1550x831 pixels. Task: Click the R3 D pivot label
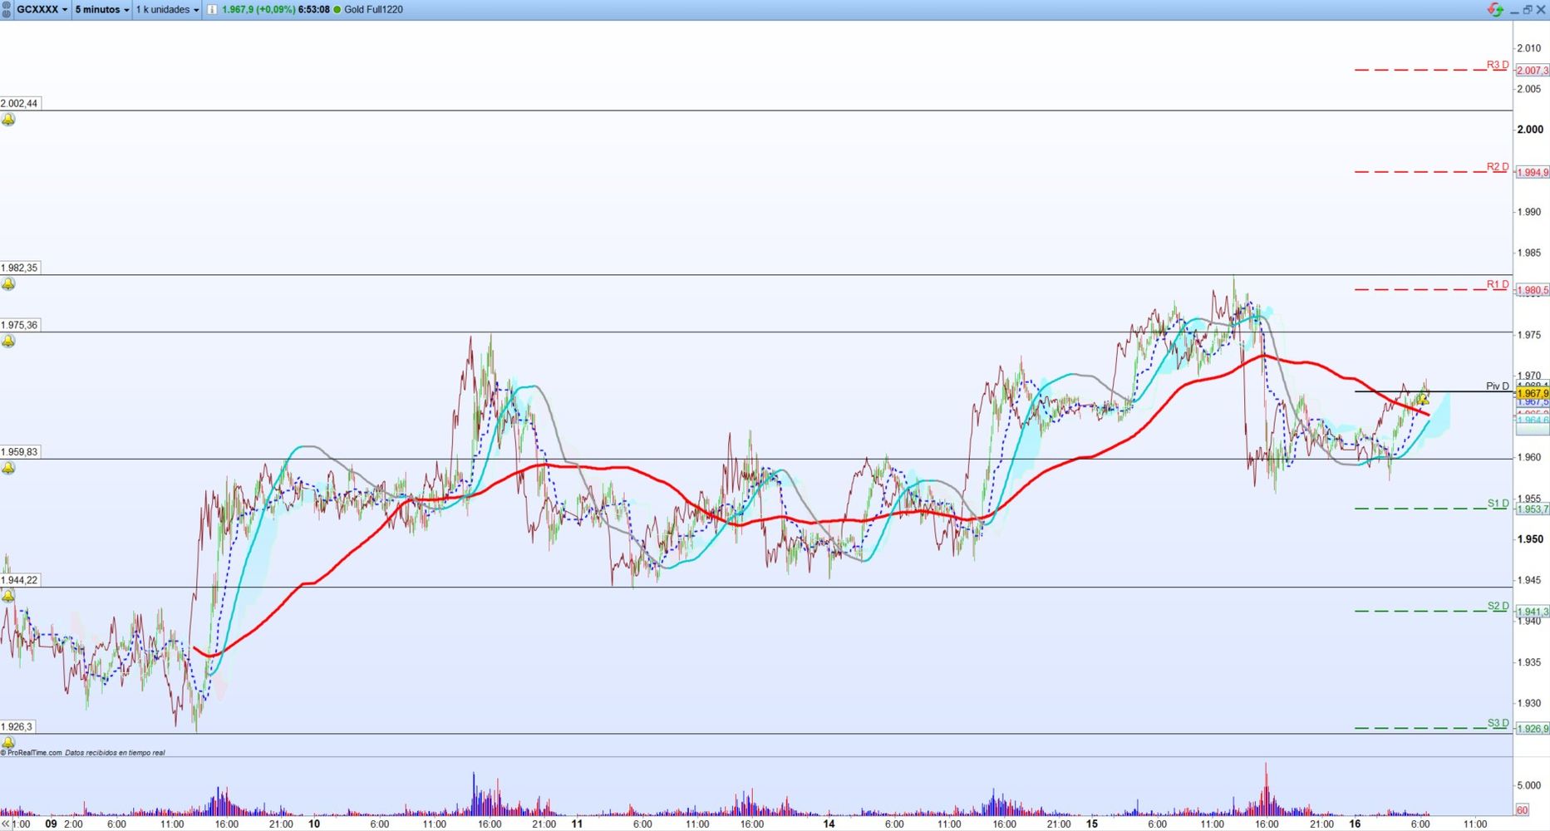coord(1498,65)
